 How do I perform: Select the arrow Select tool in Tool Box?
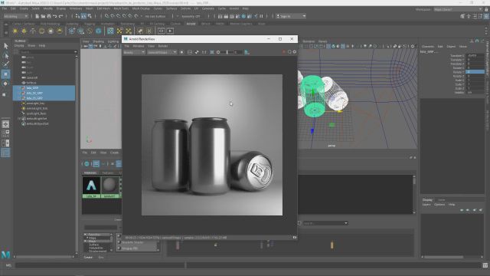(5, 46)
